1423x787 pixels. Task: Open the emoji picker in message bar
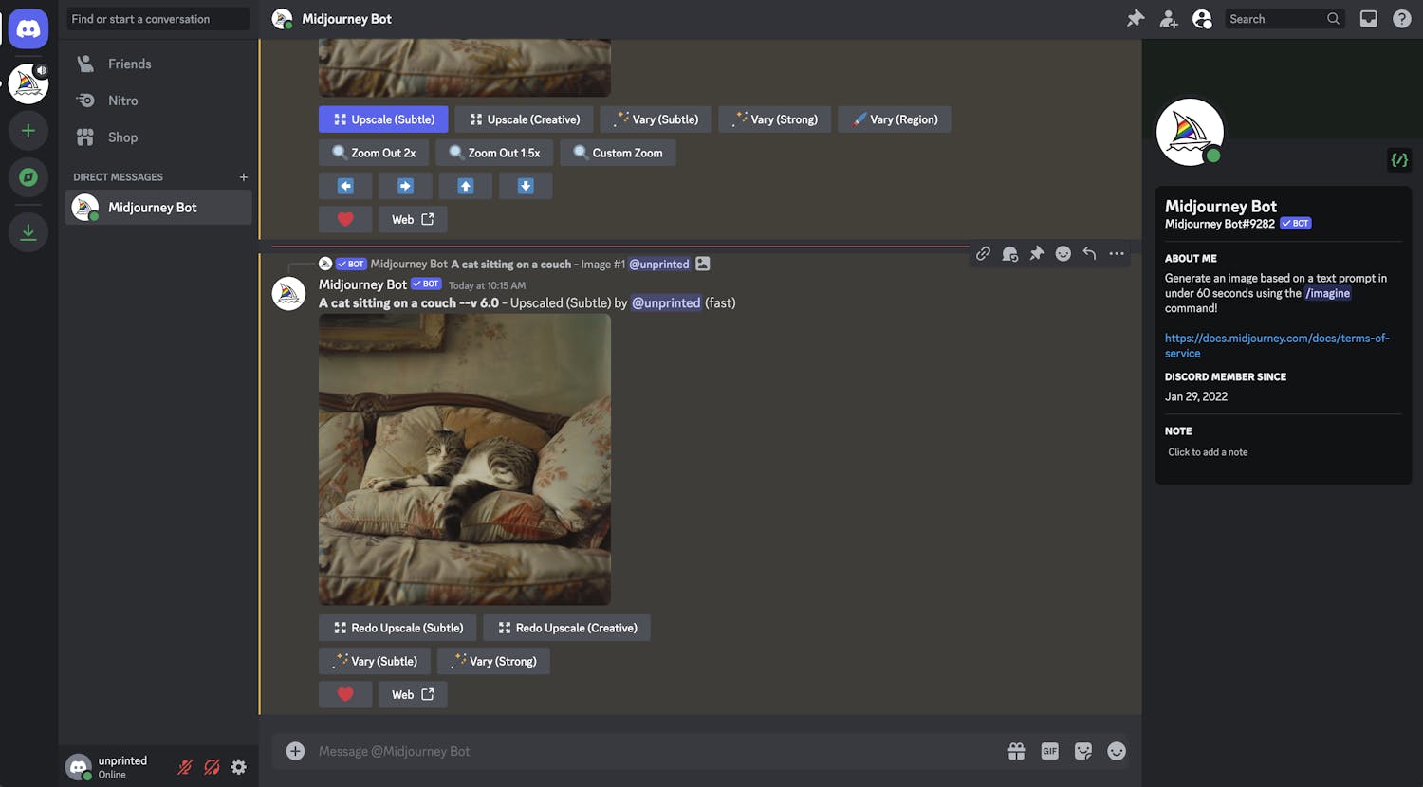point(1117,751)
